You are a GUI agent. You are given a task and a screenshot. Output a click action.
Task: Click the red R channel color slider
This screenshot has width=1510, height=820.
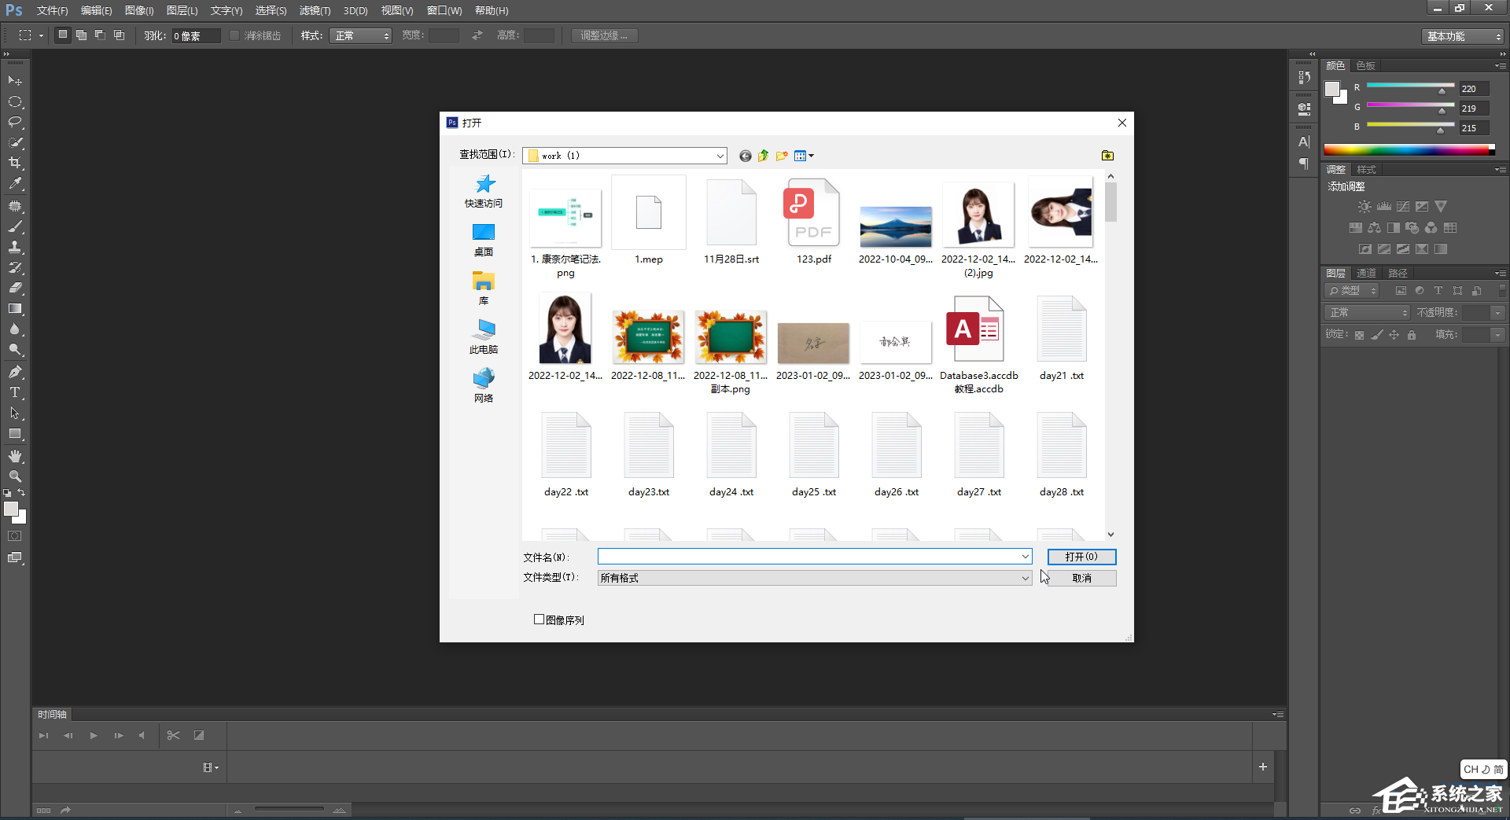click(1410, 85)
